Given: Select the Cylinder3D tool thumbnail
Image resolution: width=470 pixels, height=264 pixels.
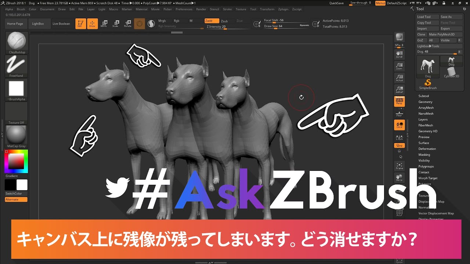Looking at the screenshot, I should tap(452, 72).
